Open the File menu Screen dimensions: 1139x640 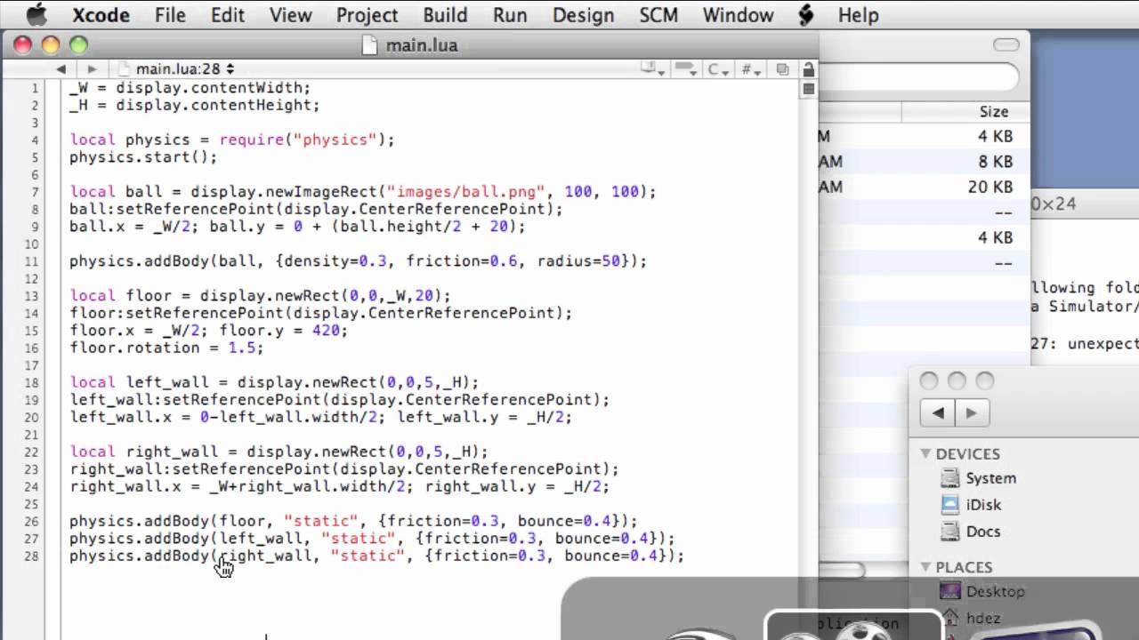170,15
